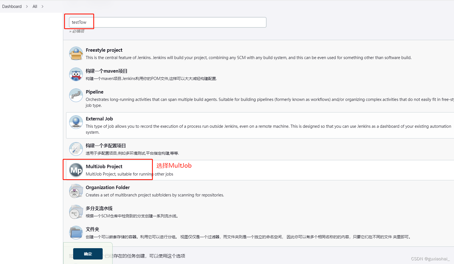This screenshot has height=264, width=454.
Task: Select the multi-configuration project icon
Action: click(76, 149)
